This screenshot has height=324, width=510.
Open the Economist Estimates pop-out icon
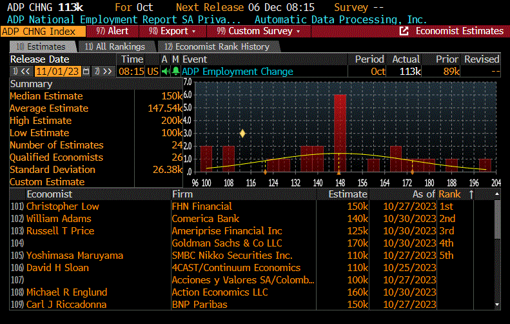[404, 31]
